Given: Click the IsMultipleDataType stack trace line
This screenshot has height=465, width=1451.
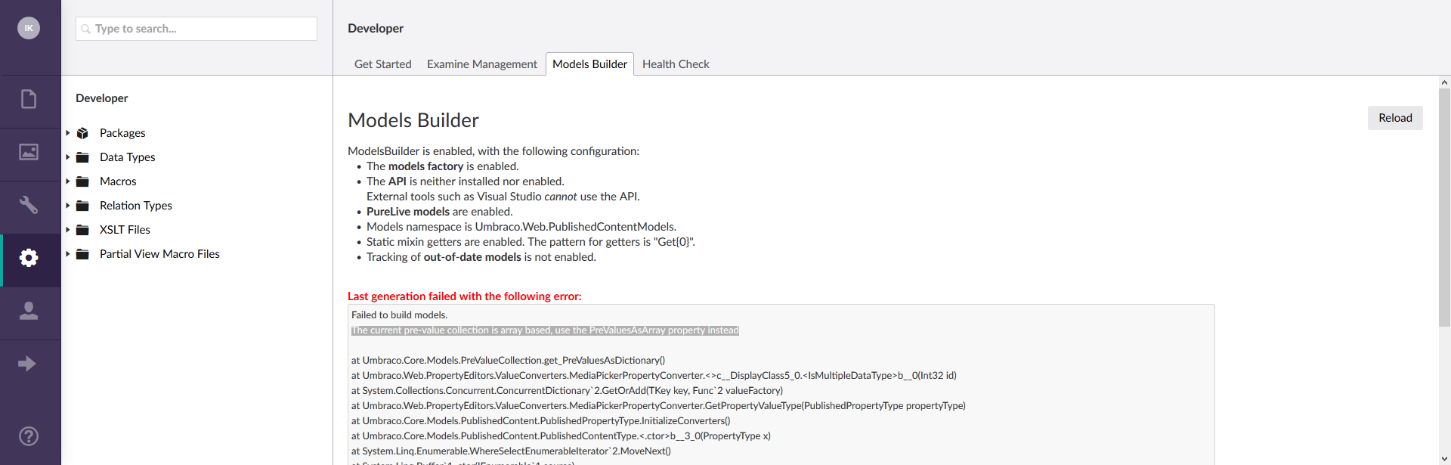Looking at the screenshot, I should (654, 376).
